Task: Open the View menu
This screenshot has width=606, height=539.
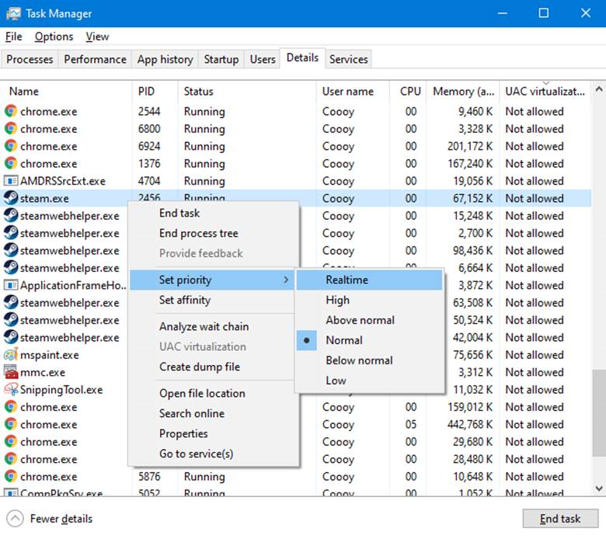Action: click(x=97, y=37)
